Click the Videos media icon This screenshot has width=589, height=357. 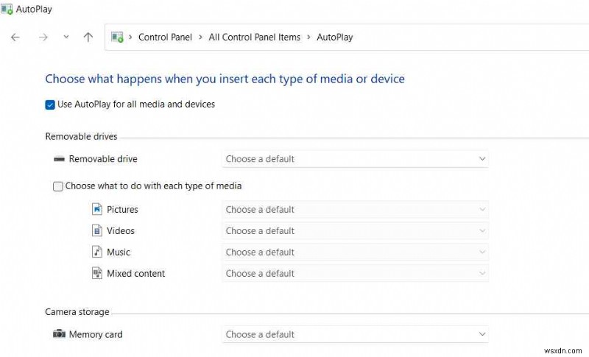(97, 231)
